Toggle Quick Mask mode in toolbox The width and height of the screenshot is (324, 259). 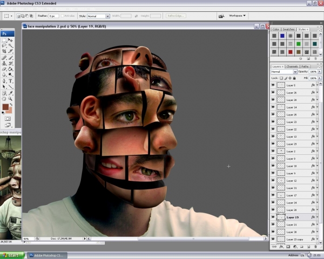[8, 119]
